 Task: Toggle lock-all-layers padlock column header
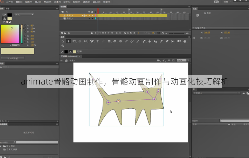(x=92, y=12)
